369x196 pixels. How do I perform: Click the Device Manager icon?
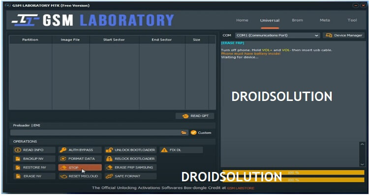click(329, 35)
